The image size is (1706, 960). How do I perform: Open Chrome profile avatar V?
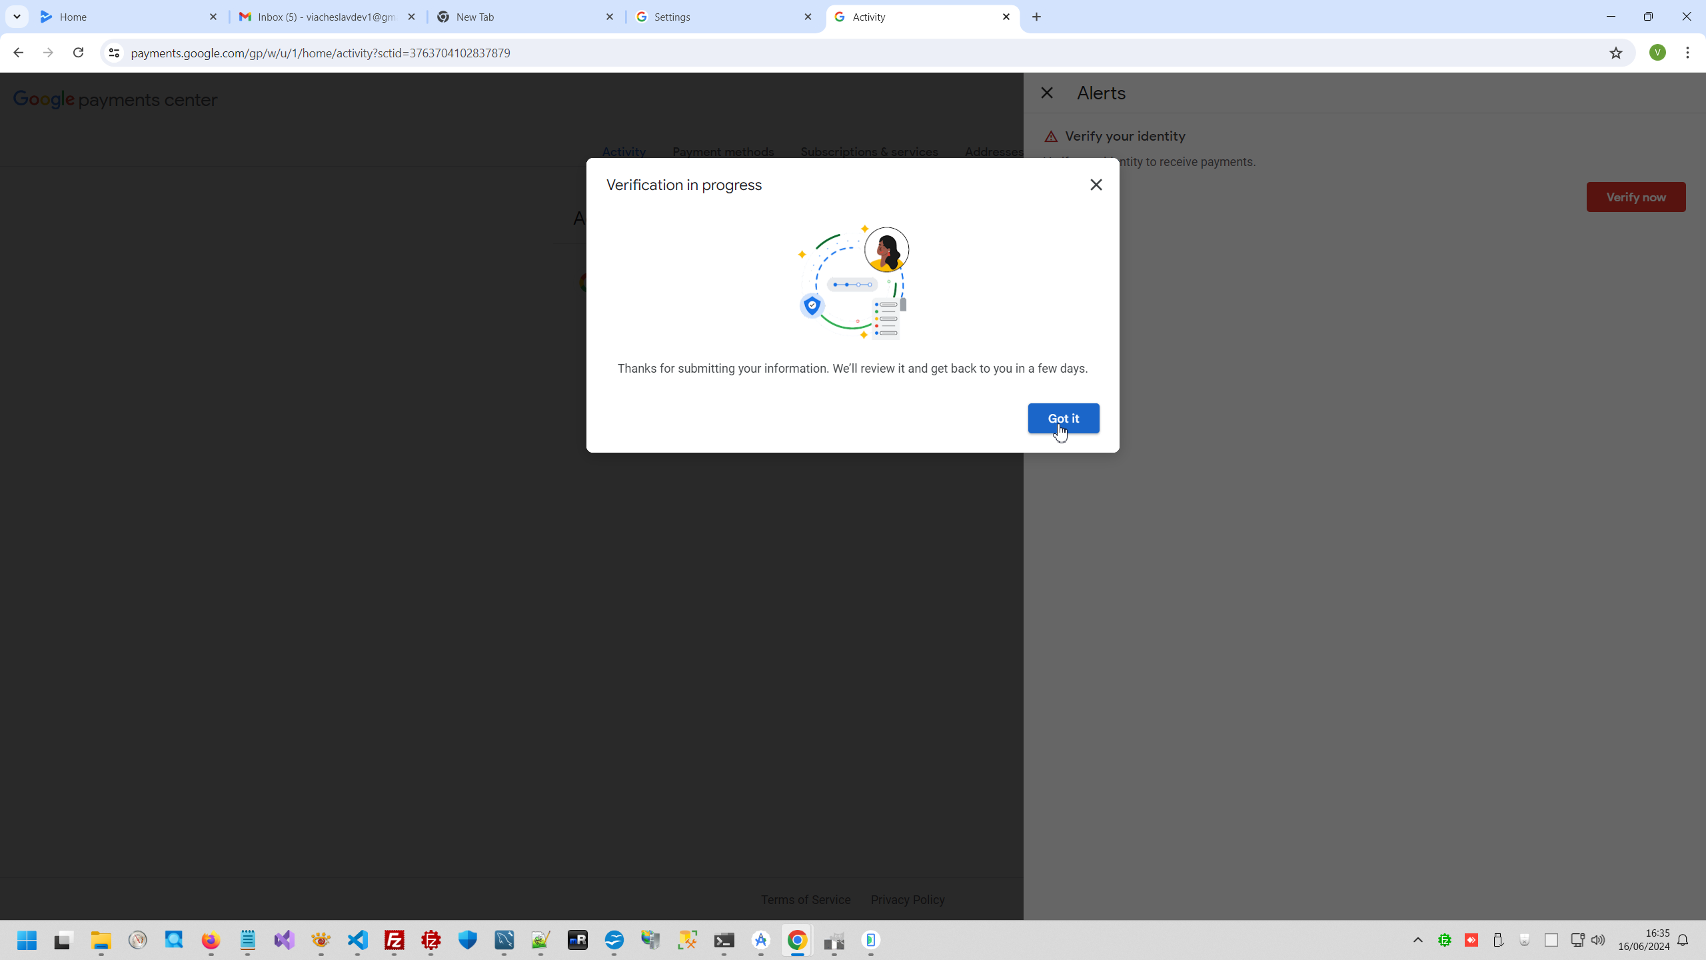tap(1657, 53)
